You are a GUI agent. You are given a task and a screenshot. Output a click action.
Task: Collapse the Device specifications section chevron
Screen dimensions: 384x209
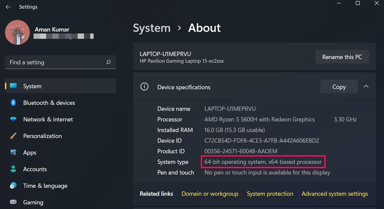(x=366, y=86)
